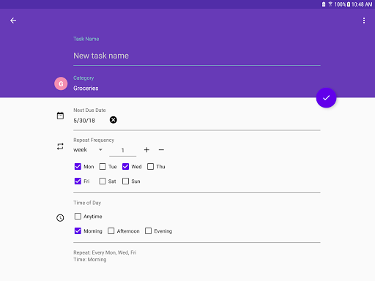The height and width of the screenshot is (281, 375).
Task: Click the calendar icon beside due date
Action: (60, 116)
